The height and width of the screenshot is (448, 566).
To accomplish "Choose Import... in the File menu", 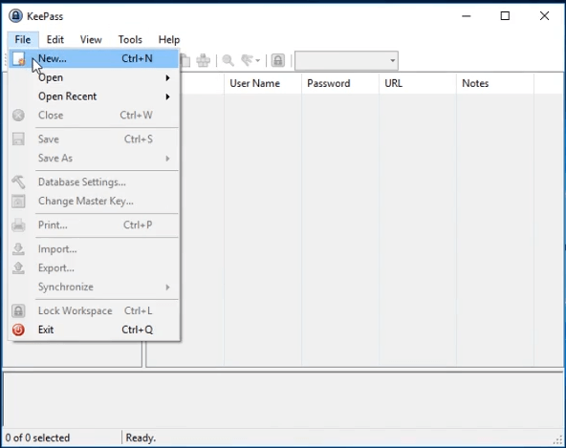I will (x=94, y=249).
